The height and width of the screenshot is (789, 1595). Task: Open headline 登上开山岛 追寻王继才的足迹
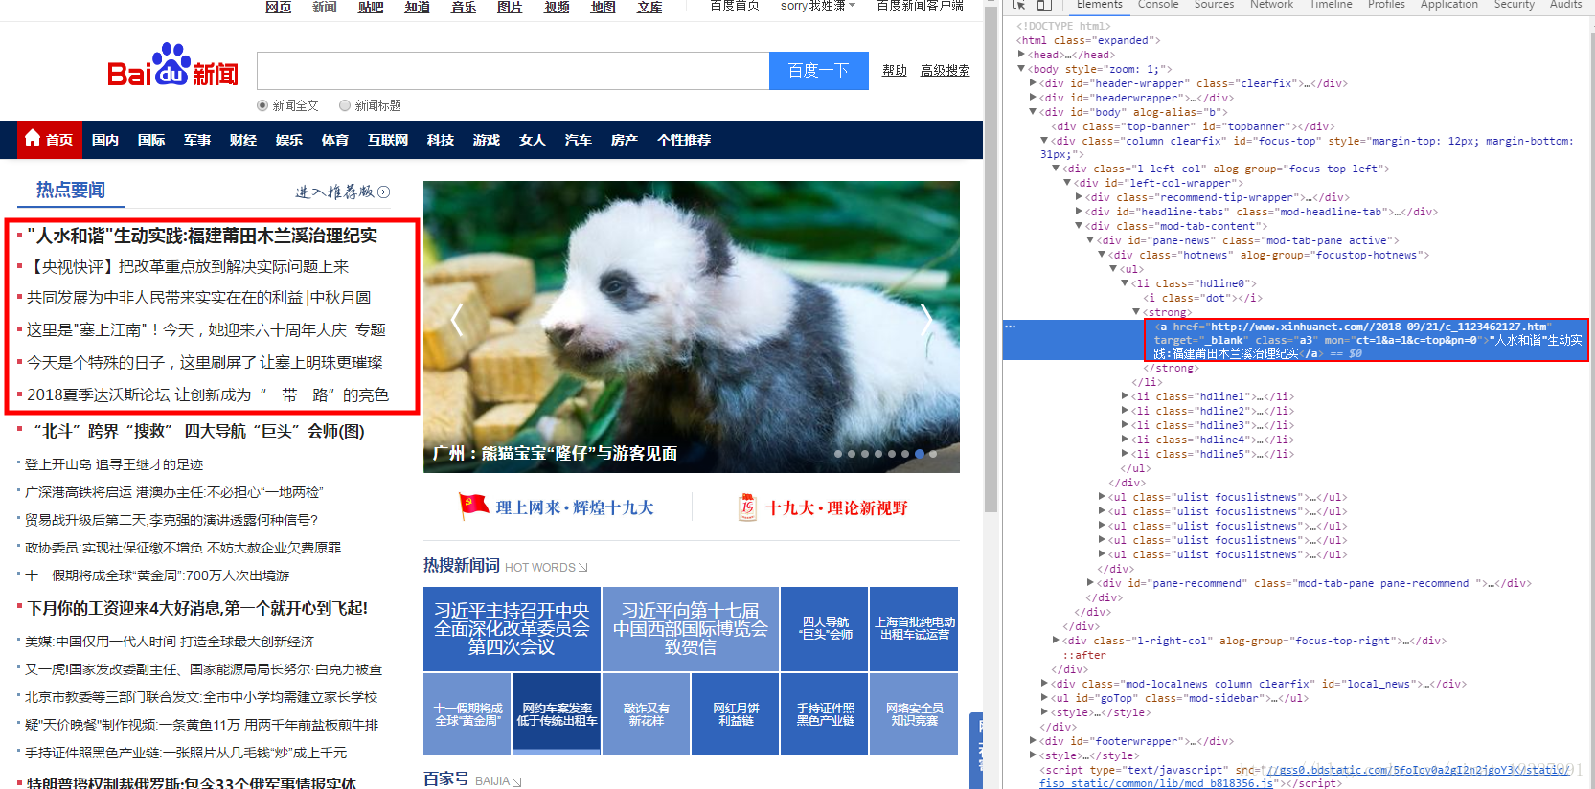tap(114, 464)
